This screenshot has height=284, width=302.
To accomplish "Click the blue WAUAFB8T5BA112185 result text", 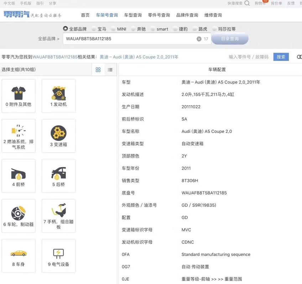I will point(55,57).
